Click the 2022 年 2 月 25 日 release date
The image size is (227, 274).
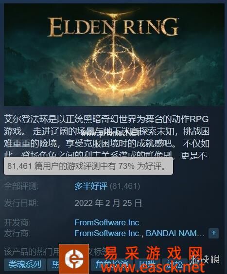[108, 203]
